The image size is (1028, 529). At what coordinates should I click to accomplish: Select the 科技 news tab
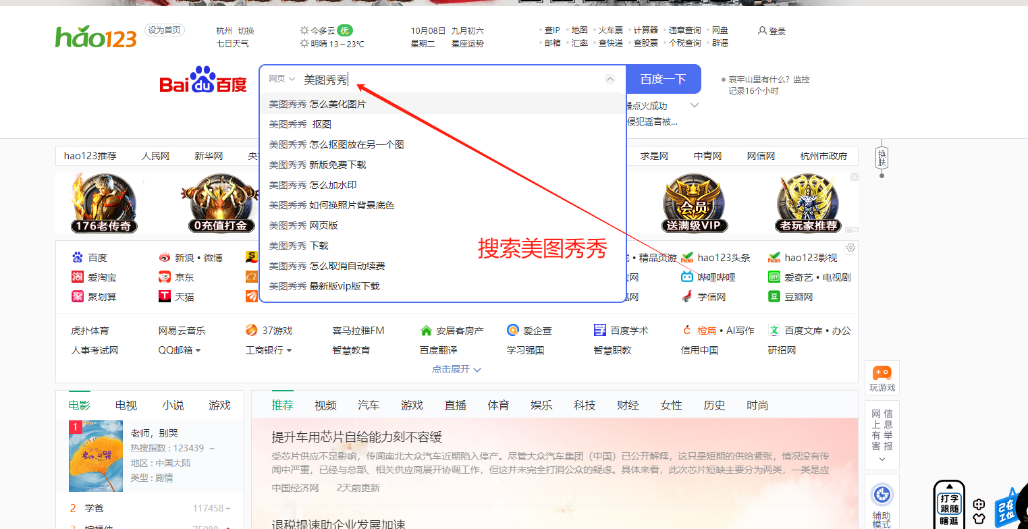coord(585,405)
